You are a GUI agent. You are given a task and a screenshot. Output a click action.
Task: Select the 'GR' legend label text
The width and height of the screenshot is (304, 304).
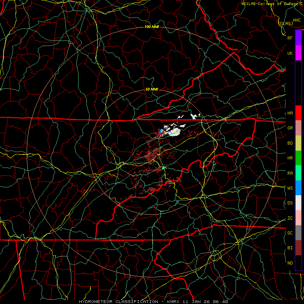click(x=290, y=128)
